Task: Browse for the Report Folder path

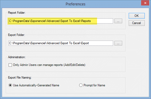Action: (118, 21)
